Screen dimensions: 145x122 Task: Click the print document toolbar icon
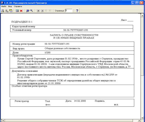tap(3, 11)
